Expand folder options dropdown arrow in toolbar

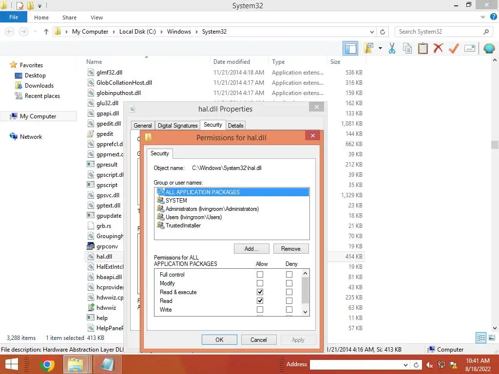click(380, 48)
